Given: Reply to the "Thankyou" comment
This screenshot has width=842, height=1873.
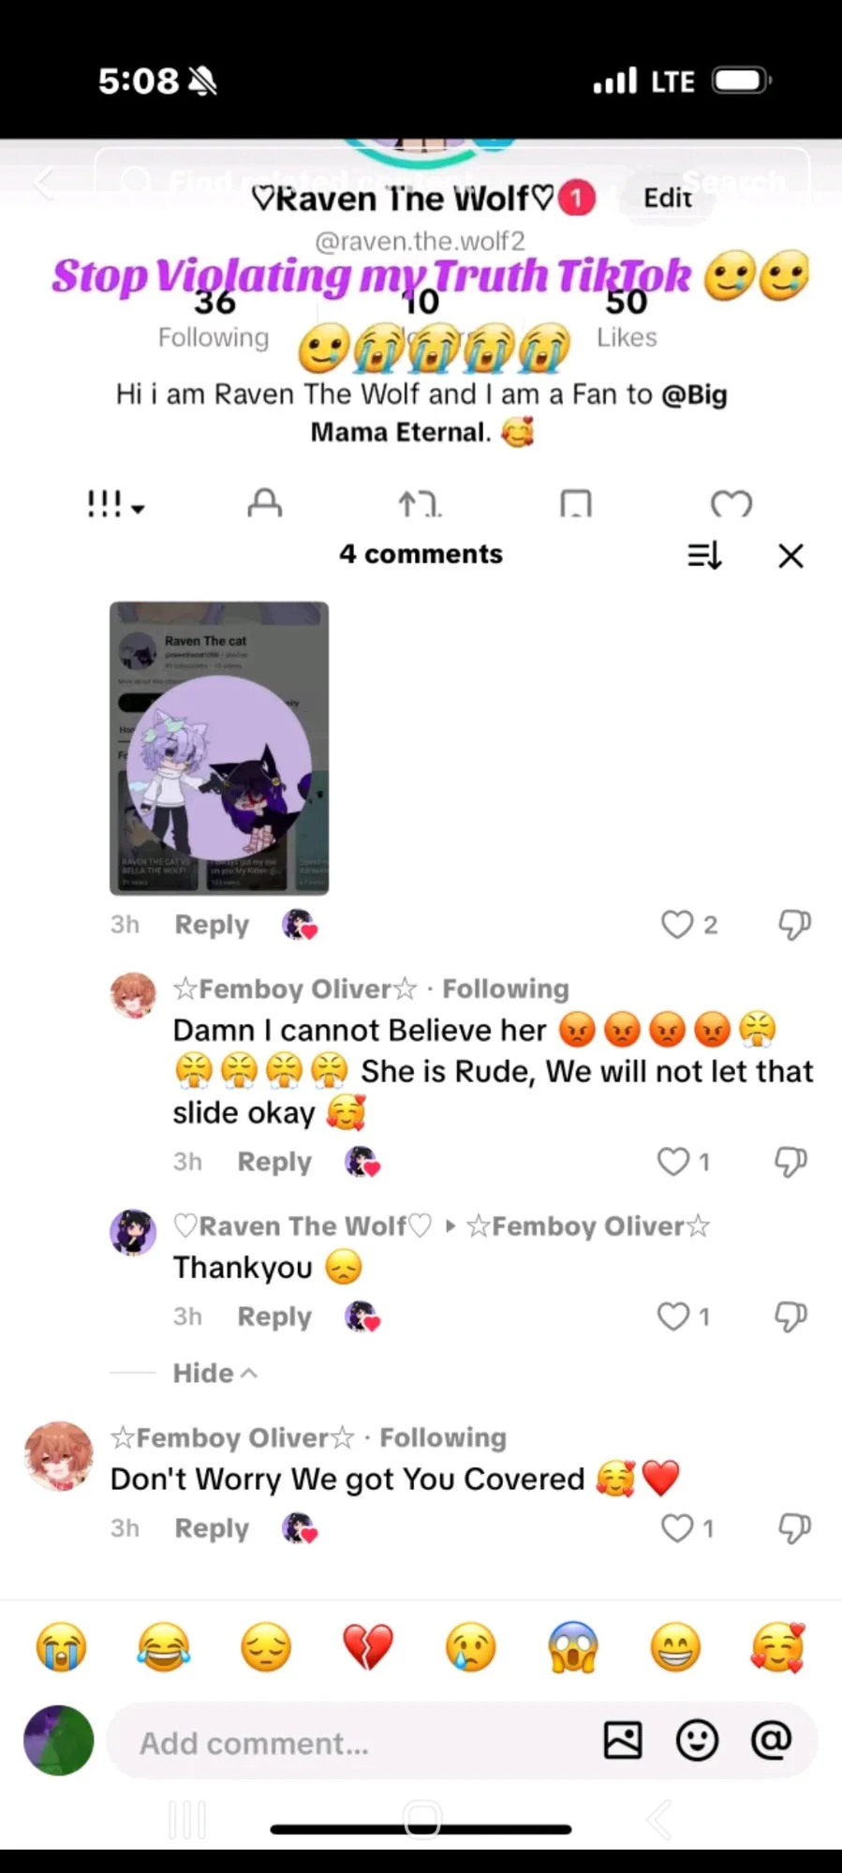Looking at the screenshot, I should (x=274, y=1316).
